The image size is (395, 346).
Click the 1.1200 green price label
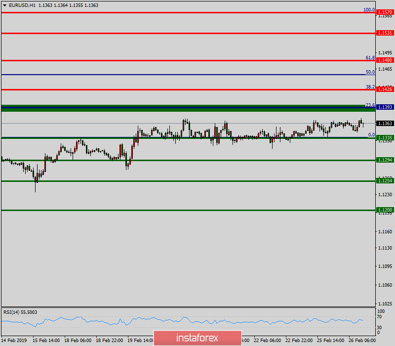385,210
